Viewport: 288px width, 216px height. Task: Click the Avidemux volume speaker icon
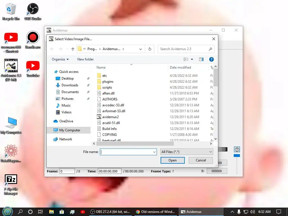[x=237, y=149]
